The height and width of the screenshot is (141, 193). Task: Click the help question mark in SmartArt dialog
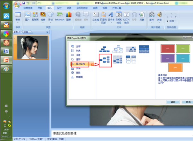tap(185, 37)
